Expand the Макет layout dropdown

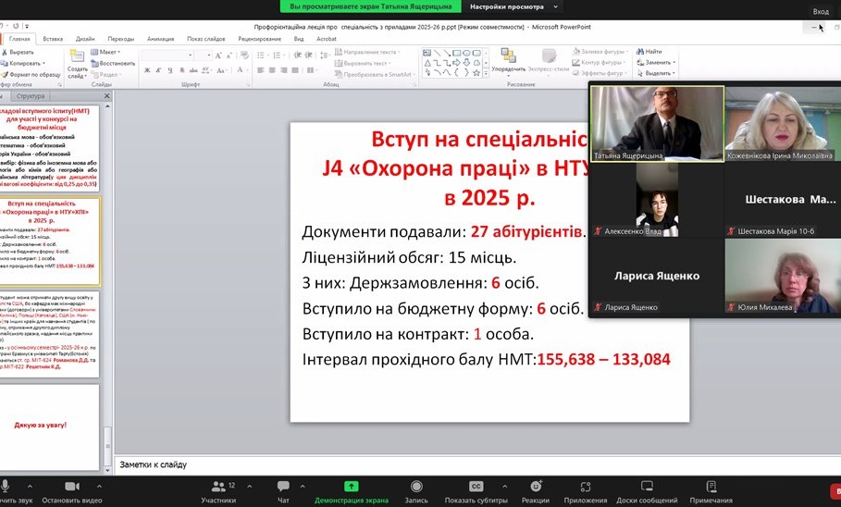[110, 52]
